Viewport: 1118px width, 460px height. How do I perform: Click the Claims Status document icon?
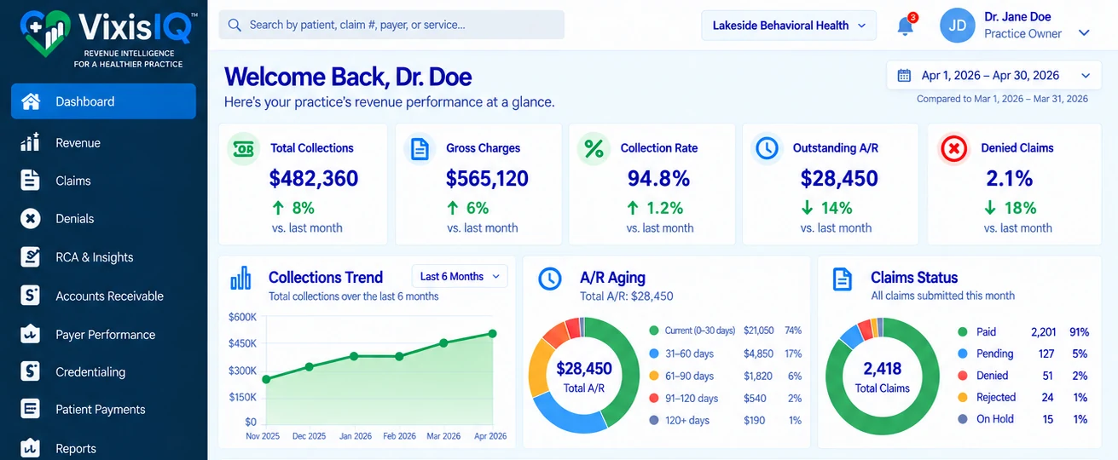(842, 279)
